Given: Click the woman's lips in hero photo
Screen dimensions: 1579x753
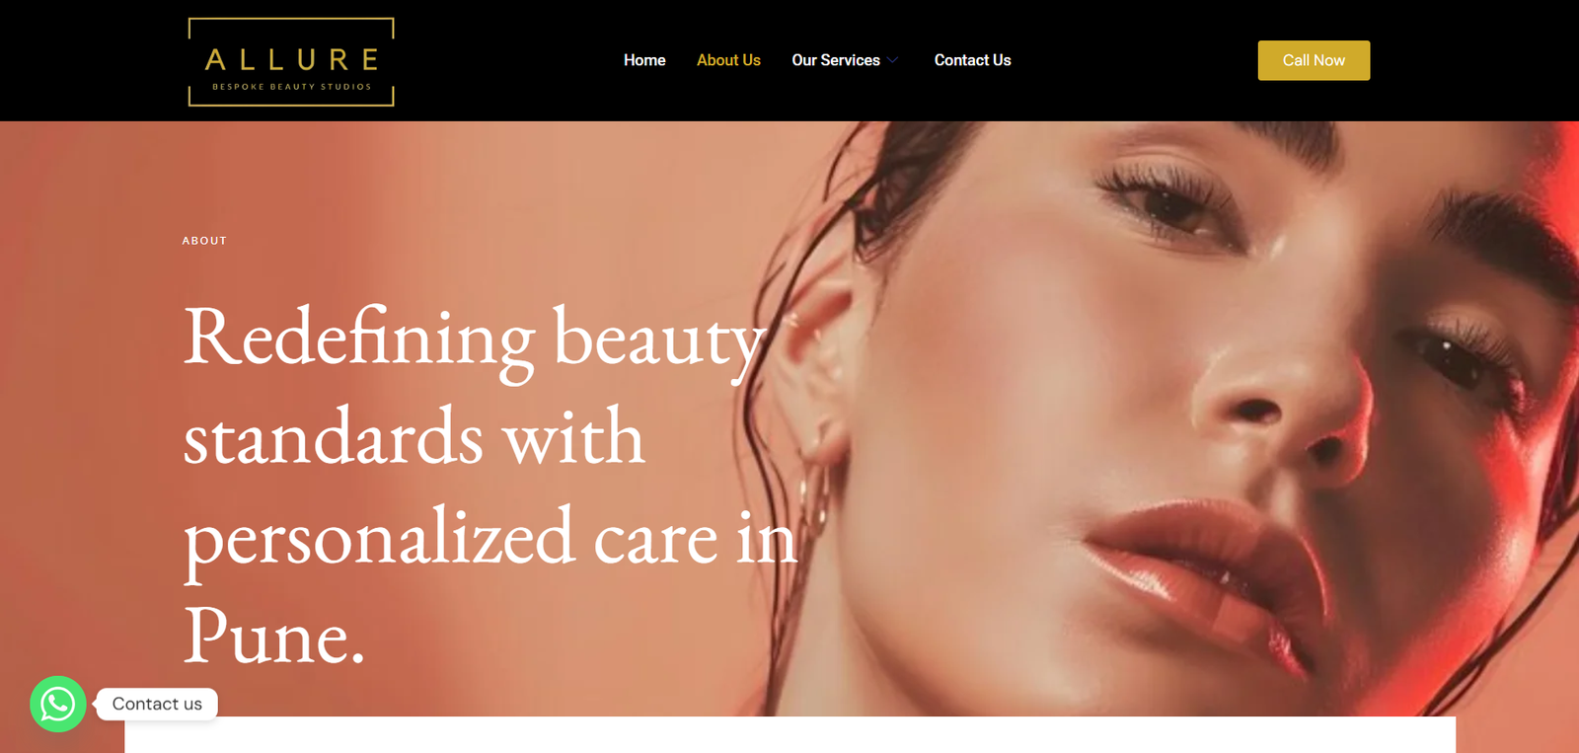Looking at the screenshot, I should pyautogui.click(x=1209, y=572).
